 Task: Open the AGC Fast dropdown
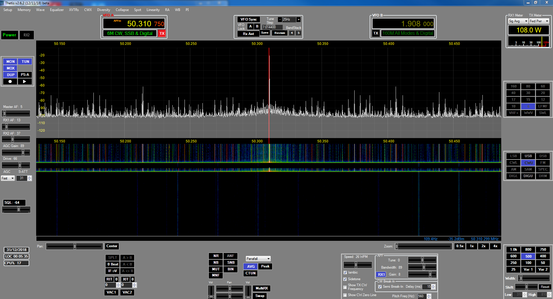8,178
